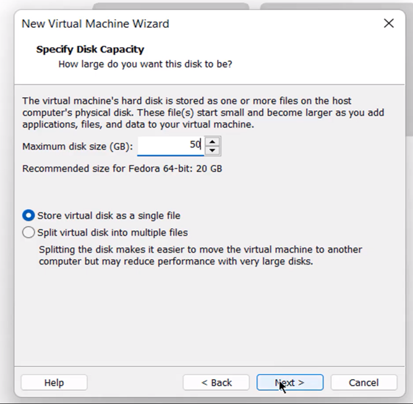
Task: Go back with the Back button
Action: coord(216,382)
